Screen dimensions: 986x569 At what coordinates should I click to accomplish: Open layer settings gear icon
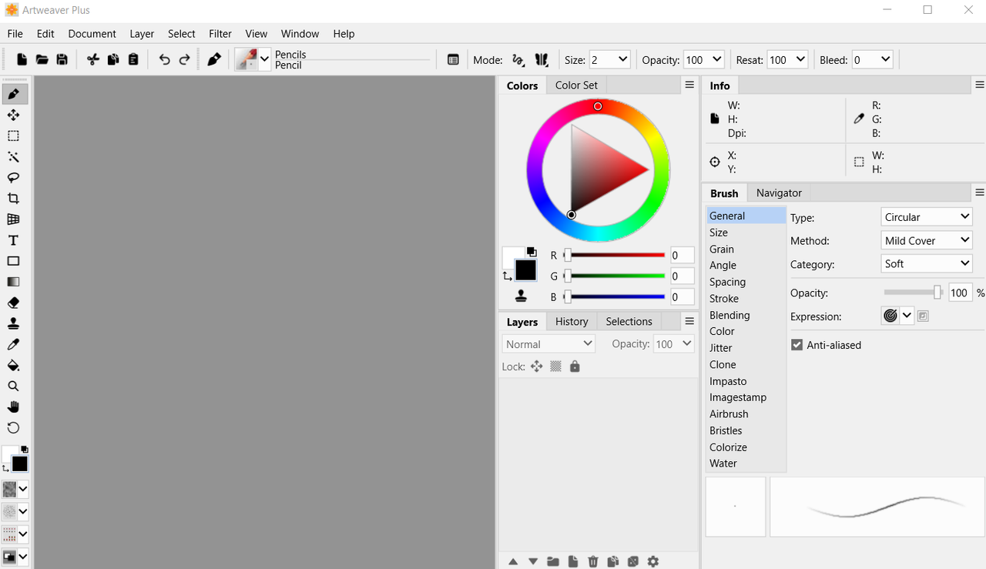pyautogui.click(x=653, y=561)
